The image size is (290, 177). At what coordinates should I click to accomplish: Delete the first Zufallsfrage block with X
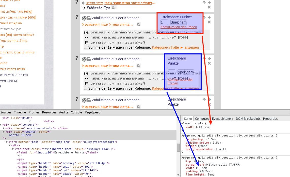pos(209,22)
